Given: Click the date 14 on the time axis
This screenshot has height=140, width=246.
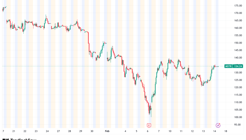Looking at the screenshot, I should coord(215,131).
